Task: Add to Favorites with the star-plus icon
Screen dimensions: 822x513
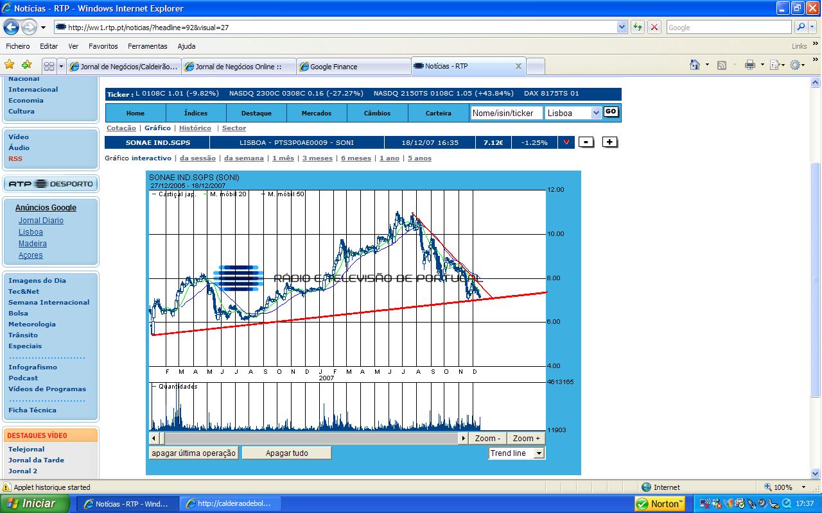Action: [x=26, y=65]
